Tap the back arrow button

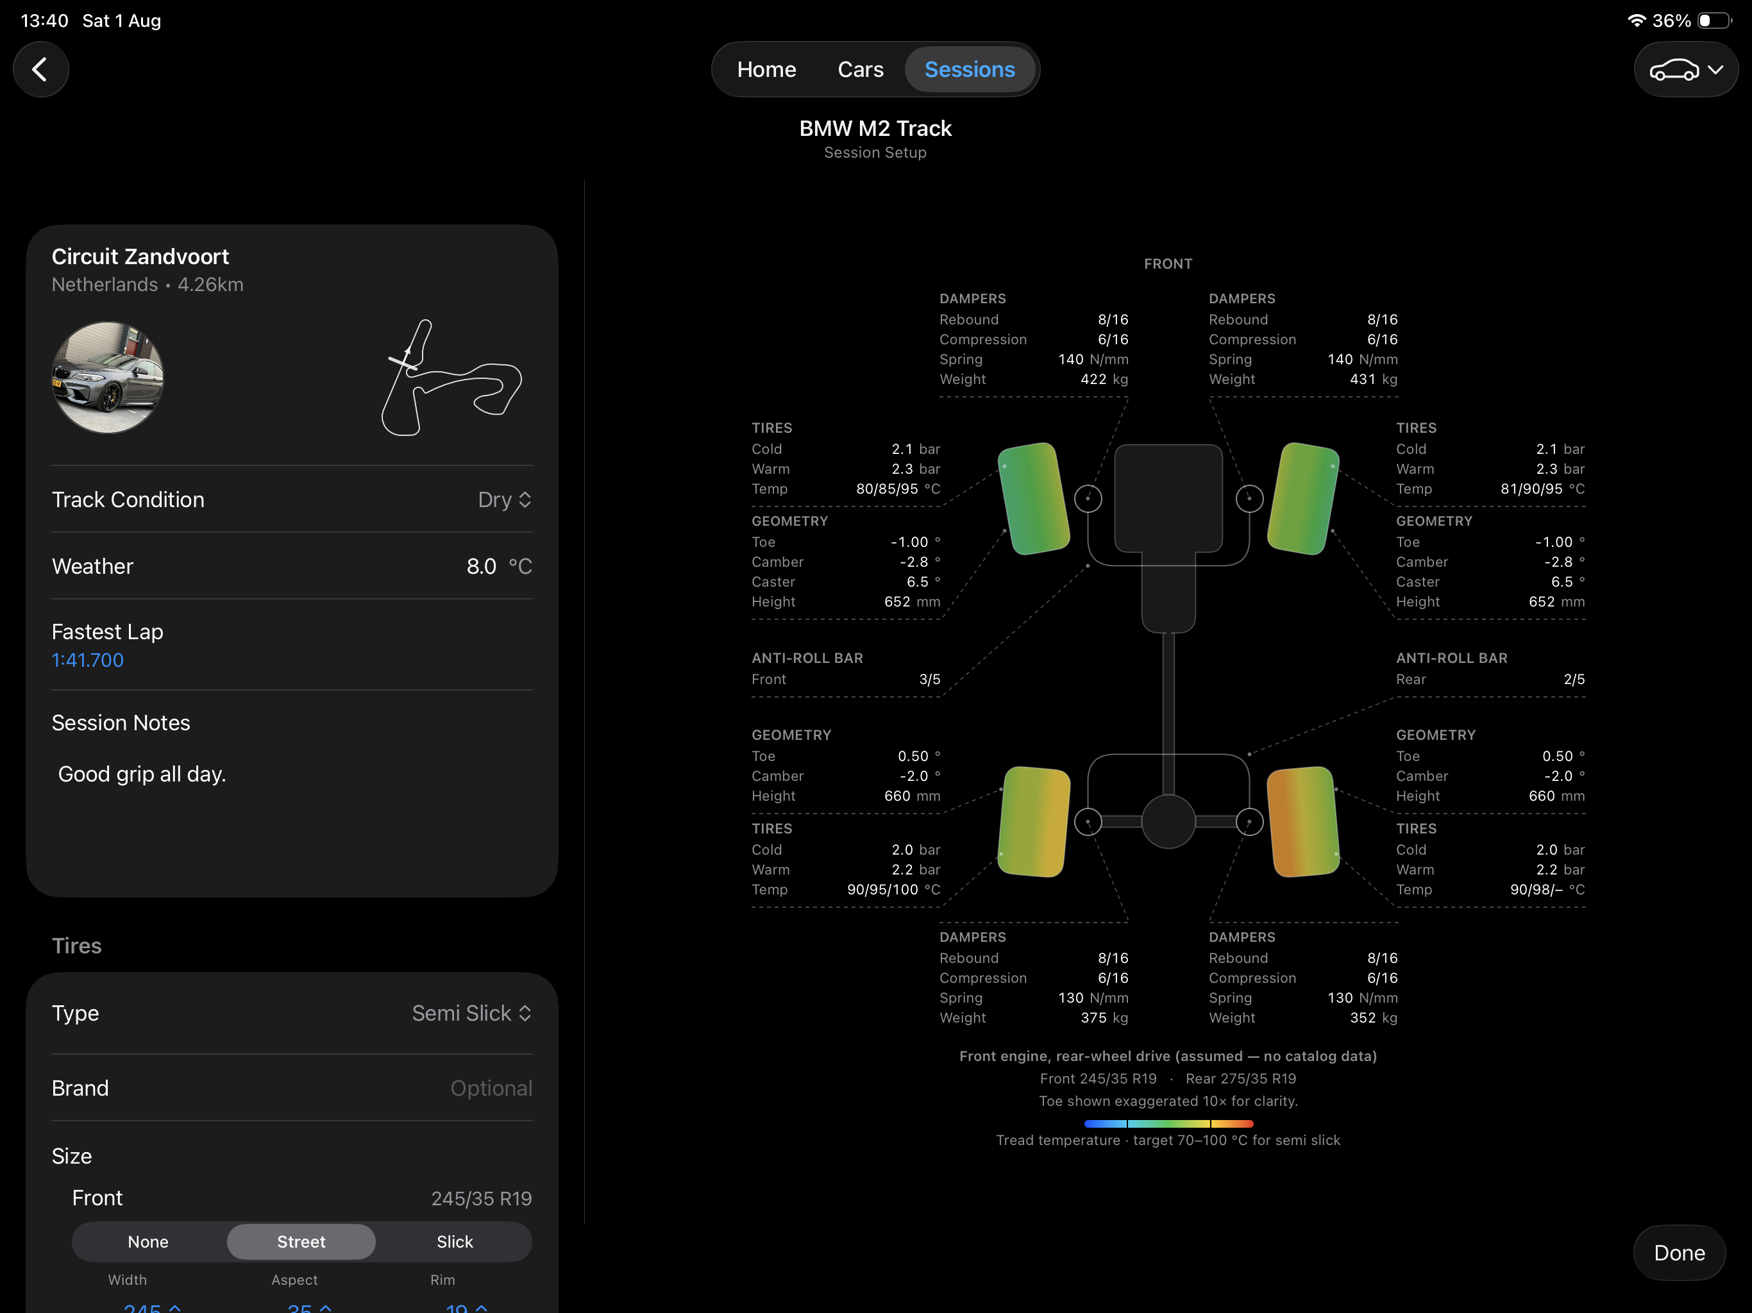tap(40, 70)
